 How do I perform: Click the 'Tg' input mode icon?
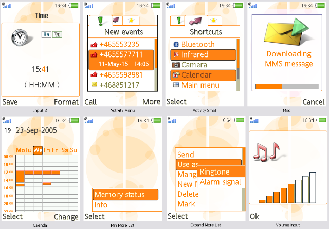(57, 34)
